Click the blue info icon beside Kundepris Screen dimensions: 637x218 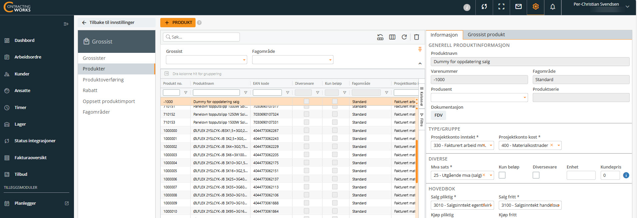click(626, 175)
